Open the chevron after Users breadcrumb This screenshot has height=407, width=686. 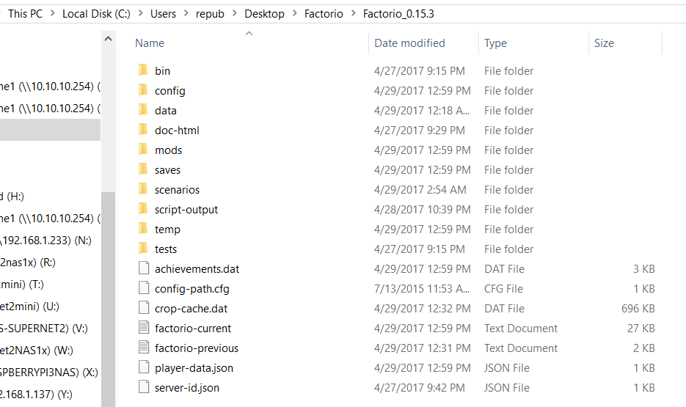coord(186,13)
